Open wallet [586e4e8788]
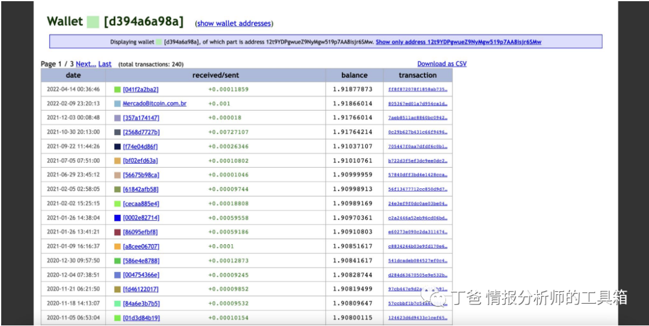This screenshot has height=326, width=649. pos(141,261)
